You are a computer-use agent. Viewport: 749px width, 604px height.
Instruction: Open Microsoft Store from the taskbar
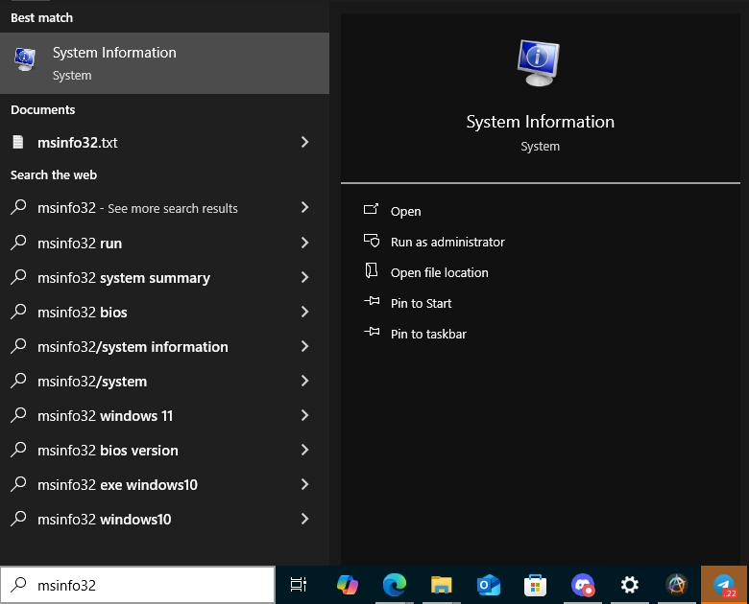[536, 584]
